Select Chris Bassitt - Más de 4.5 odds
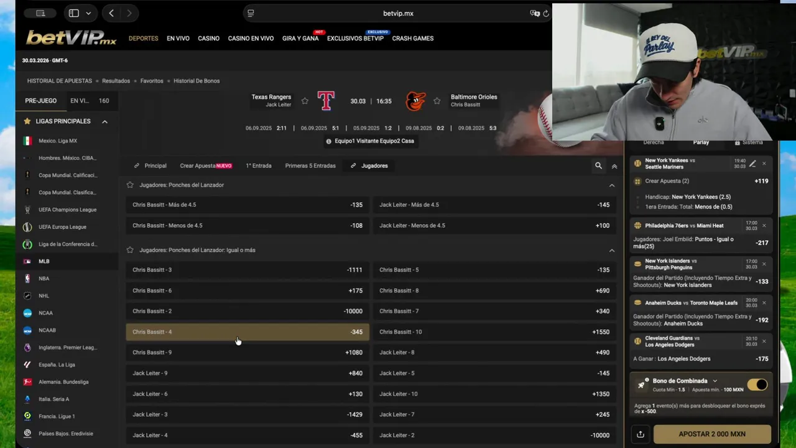This screenshot has height=448, width=796. 248,205
